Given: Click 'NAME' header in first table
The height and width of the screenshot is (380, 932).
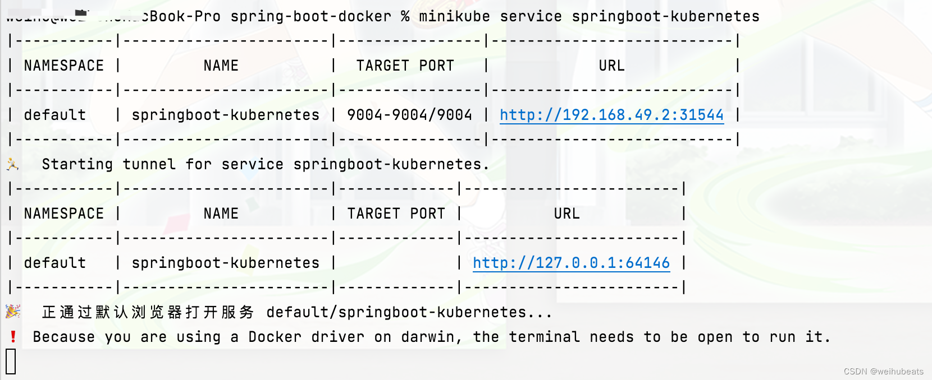Looking at the screenshot, I should click(221, 66).
